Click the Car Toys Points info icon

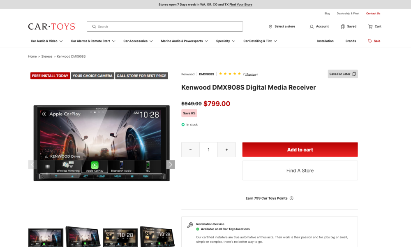pyautogui.click(x=291, y=198)
